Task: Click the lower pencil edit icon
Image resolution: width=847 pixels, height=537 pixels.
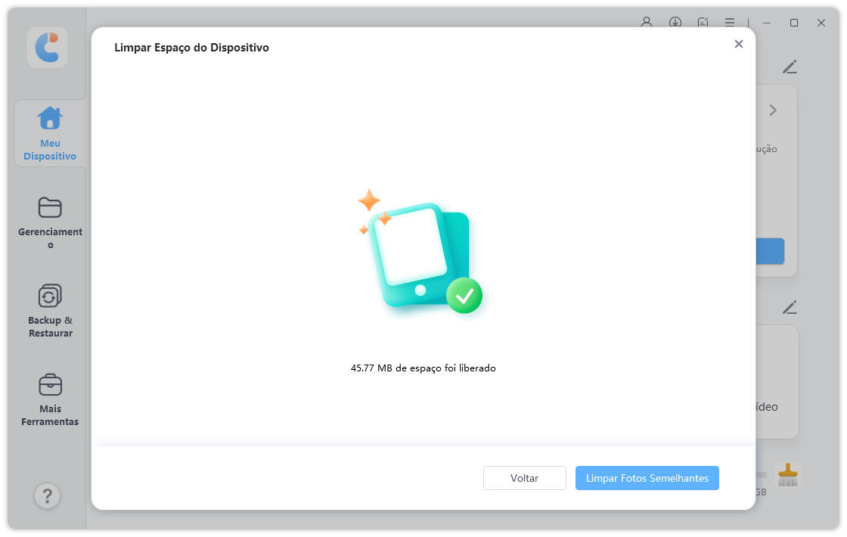Action: point(790,307)
